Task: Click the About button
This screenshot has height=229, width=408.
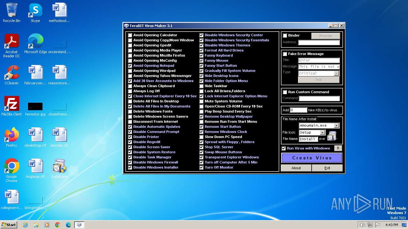Action: (x=296, y=168)
